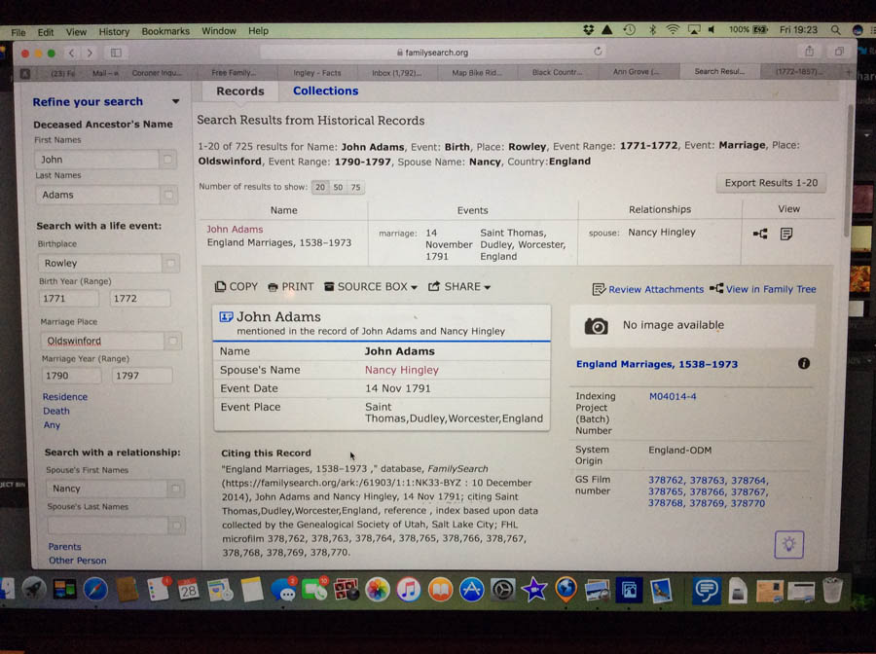Switch to the Collections tab
Viewport: 876px width, 654px height.
pos(326,91)
